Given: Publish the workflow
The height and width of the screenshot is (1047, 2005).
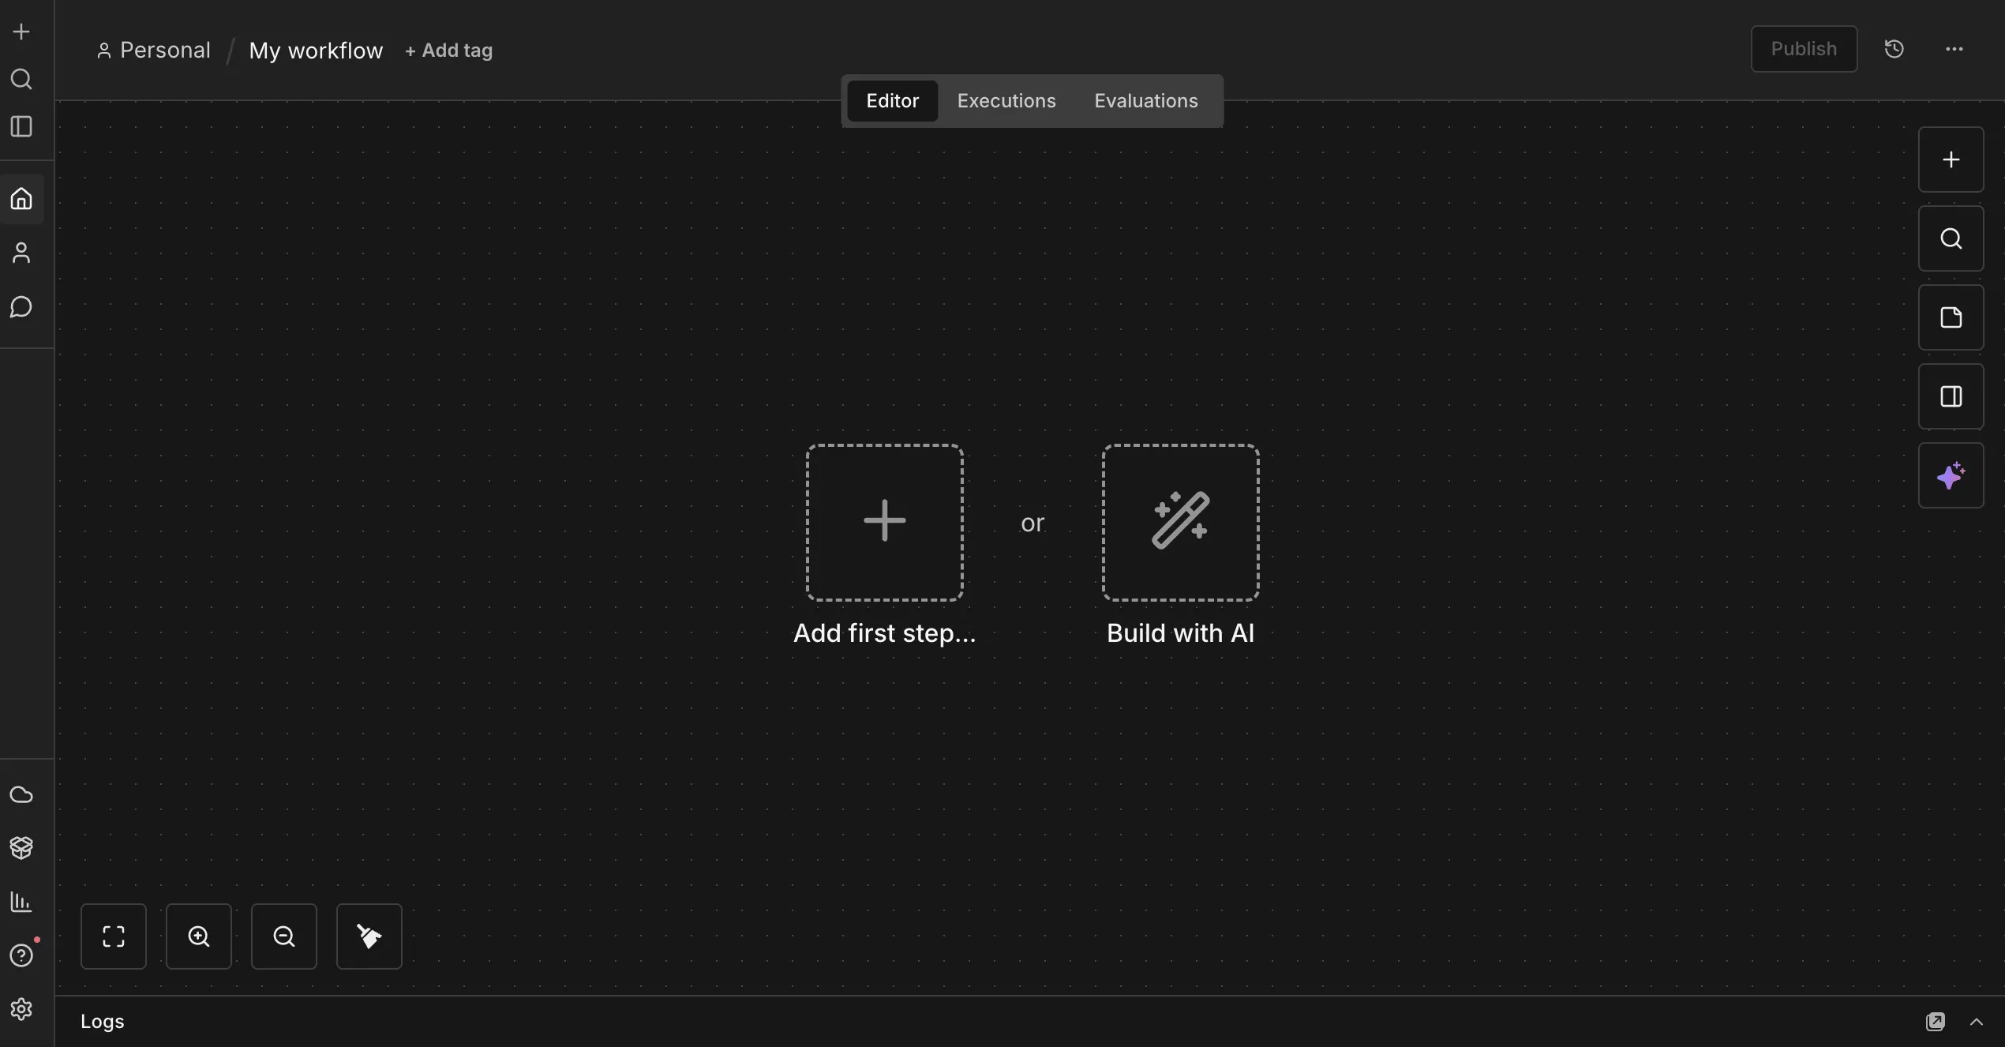Looking at the screenshot, I should (x=1804, y=48).
